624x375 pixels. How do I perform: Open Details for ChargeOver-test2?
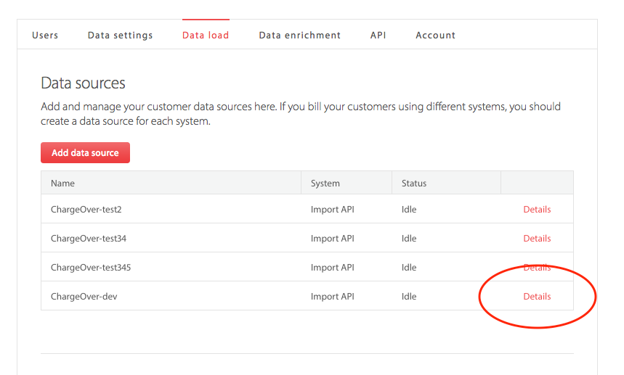coord(537,210)
